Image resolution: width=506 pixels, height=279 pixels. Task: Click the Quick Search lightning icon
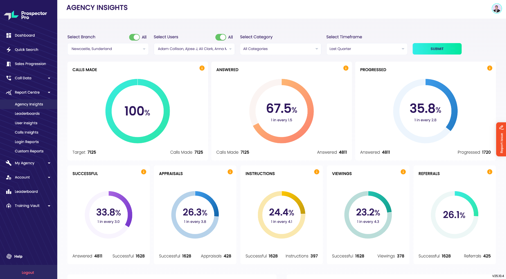9,50
